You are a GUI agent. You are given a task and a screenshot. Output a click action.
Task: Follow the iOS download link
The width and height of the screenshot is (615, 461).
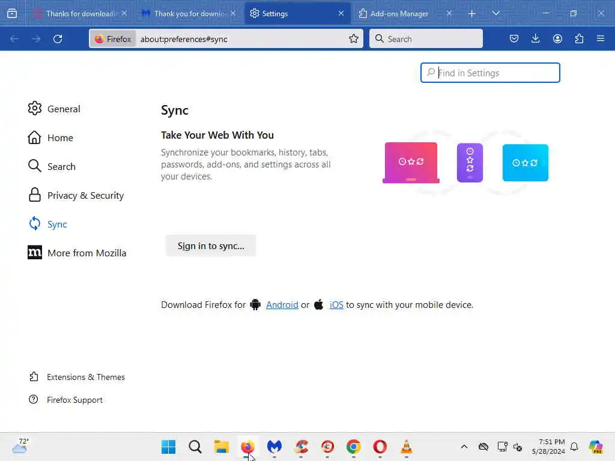pyautogui.click(x=336, y=304)
